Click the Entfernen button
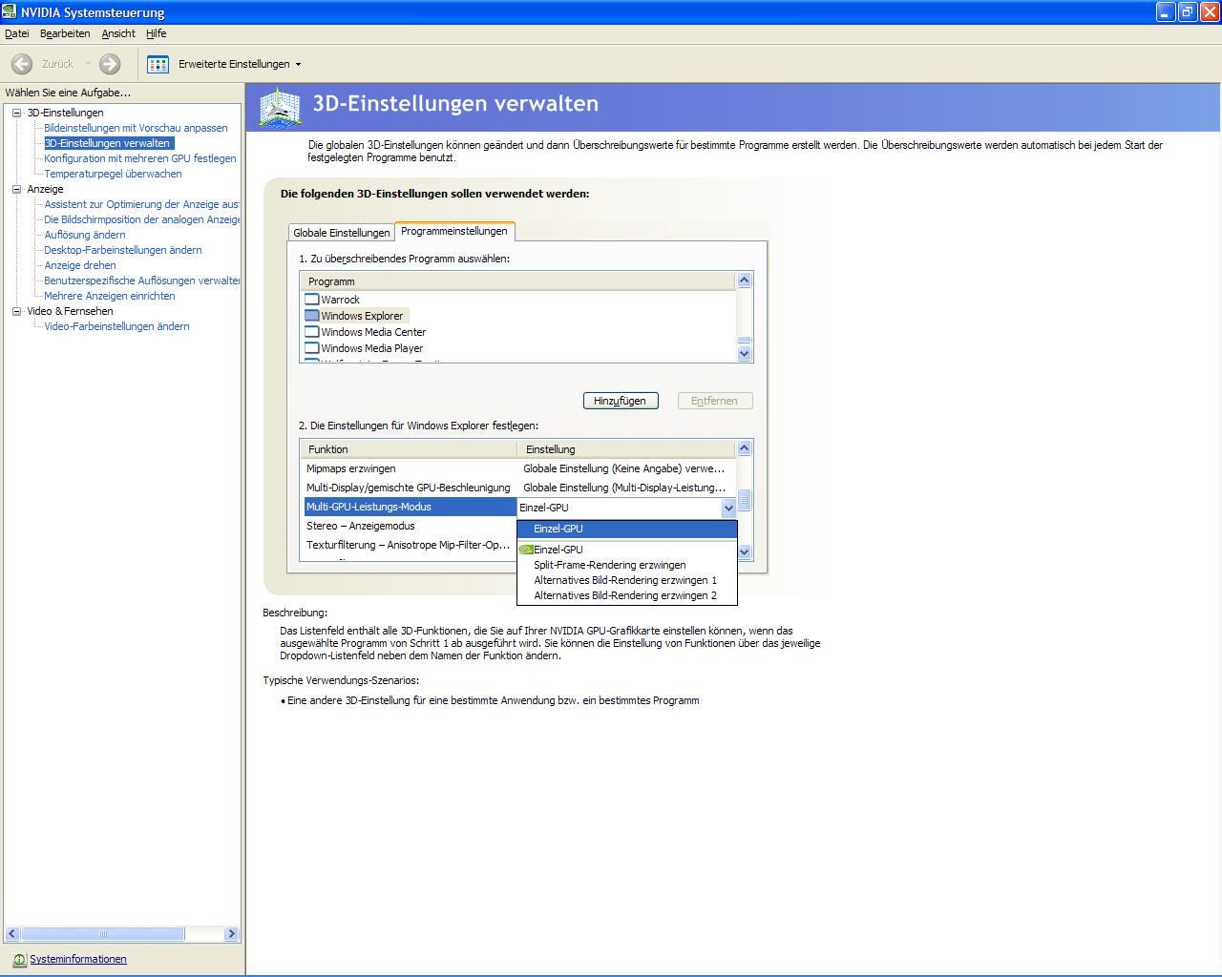The height and width of the screenshot is (977, 1222). (x=715, y=401)
